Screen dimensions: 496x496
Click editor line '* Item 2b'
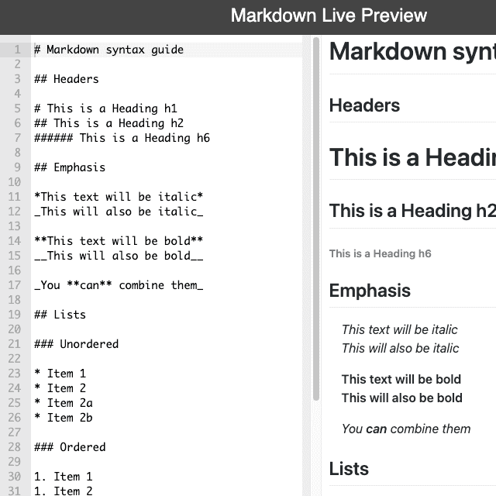[64, 418]
